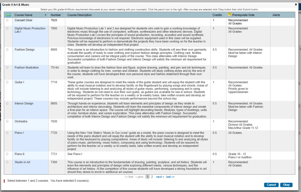
Task: Check the Concert Choir course checkbox
Action: (x=7, y=20)
